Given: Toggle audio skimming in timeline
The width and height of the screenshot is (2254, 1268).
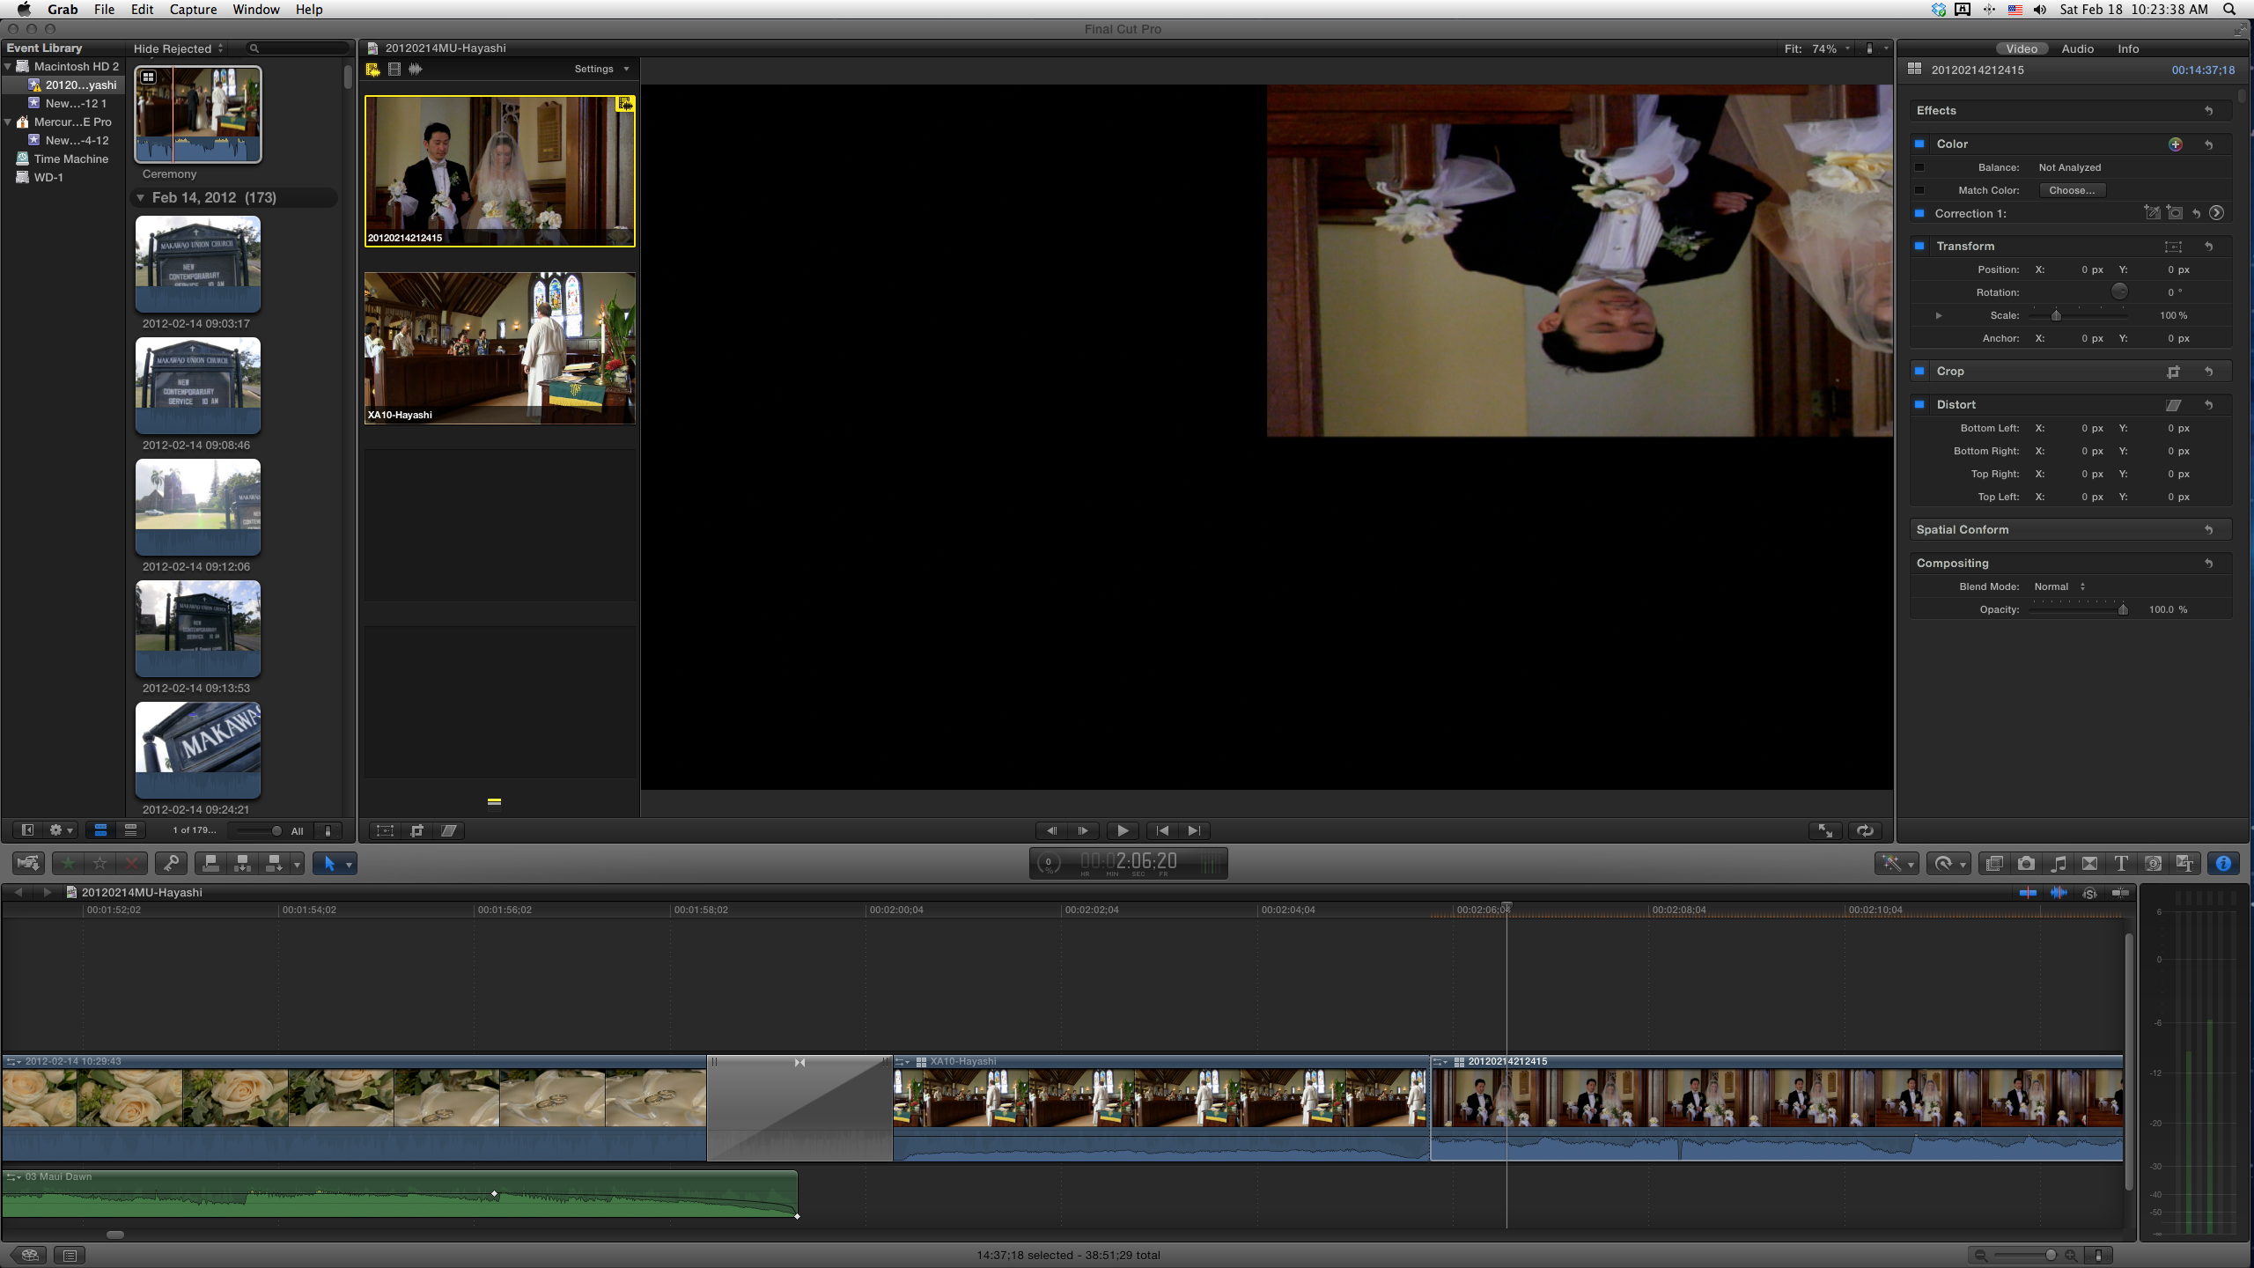Looking at the screenshot, I should click(2059, 893).
